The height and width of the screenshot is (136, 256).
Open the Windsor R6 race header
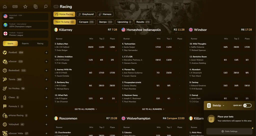(x=220, y=30)
